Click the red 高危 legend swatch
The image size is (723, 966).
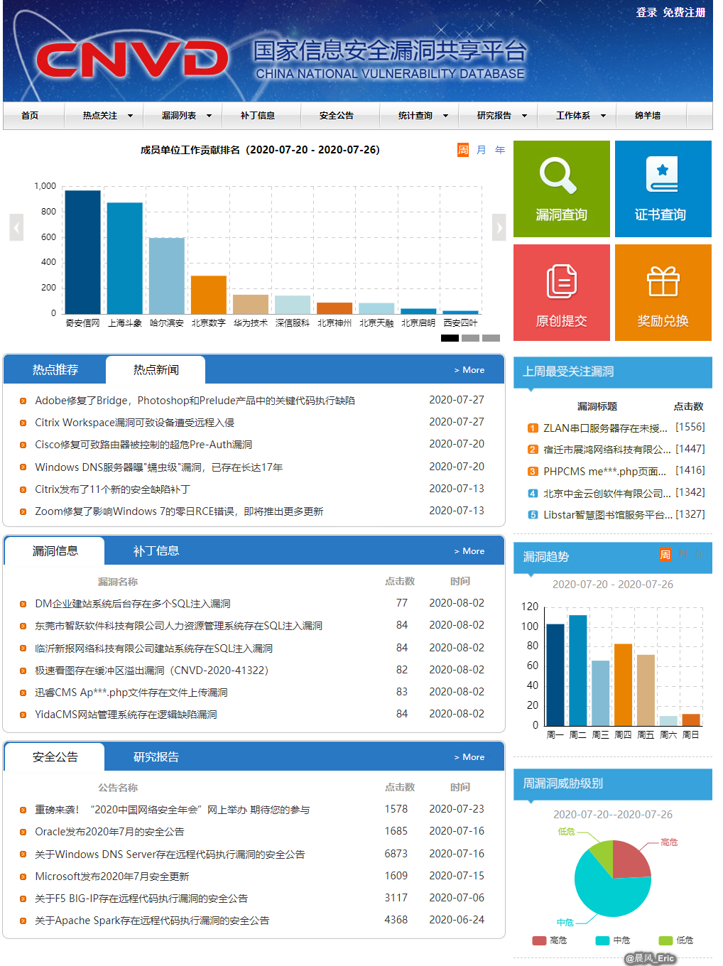coord(539,940)
